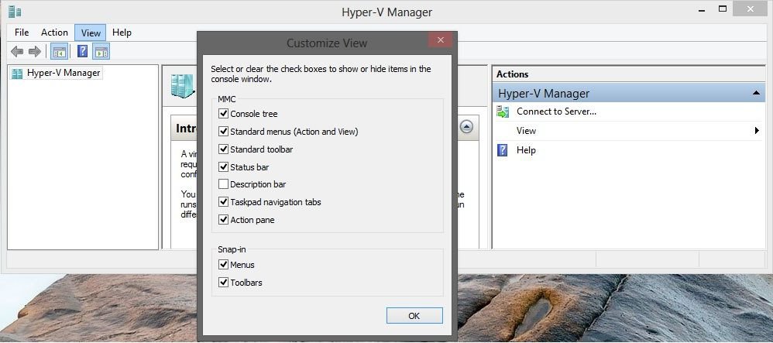Screen dimensions: 773x343
Task: Uncheck Taskpad navigation tabs checkbox
Action: click(x=223, y=202)
